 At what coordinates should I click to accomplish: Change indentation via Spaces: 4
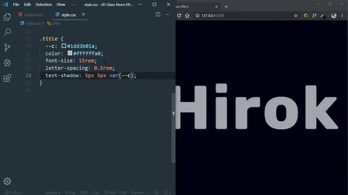pos(53,193)
